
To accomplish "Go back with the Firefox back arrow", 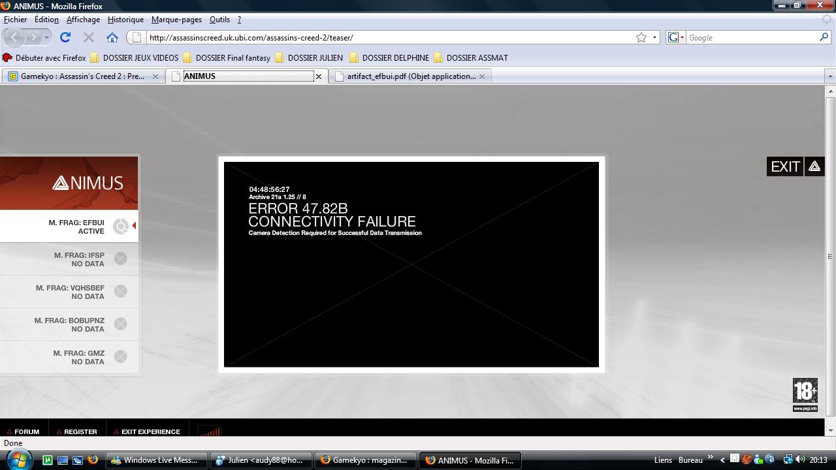I will 15,37.
